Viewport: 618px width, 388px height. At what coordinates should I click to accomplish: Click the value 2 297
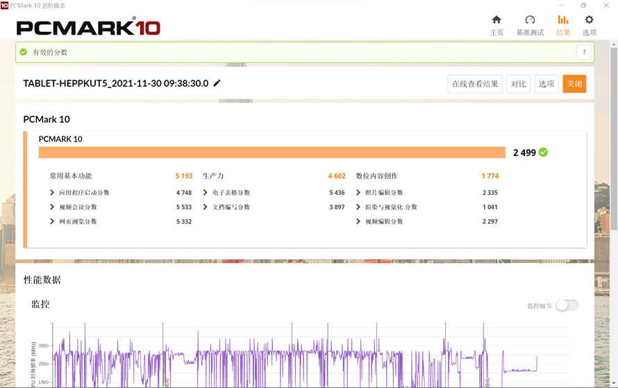(x=490, y=222)
